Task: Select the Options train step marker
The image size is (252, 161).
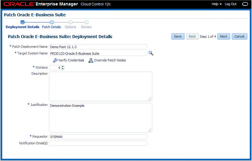Action: (x=70, y=22)
